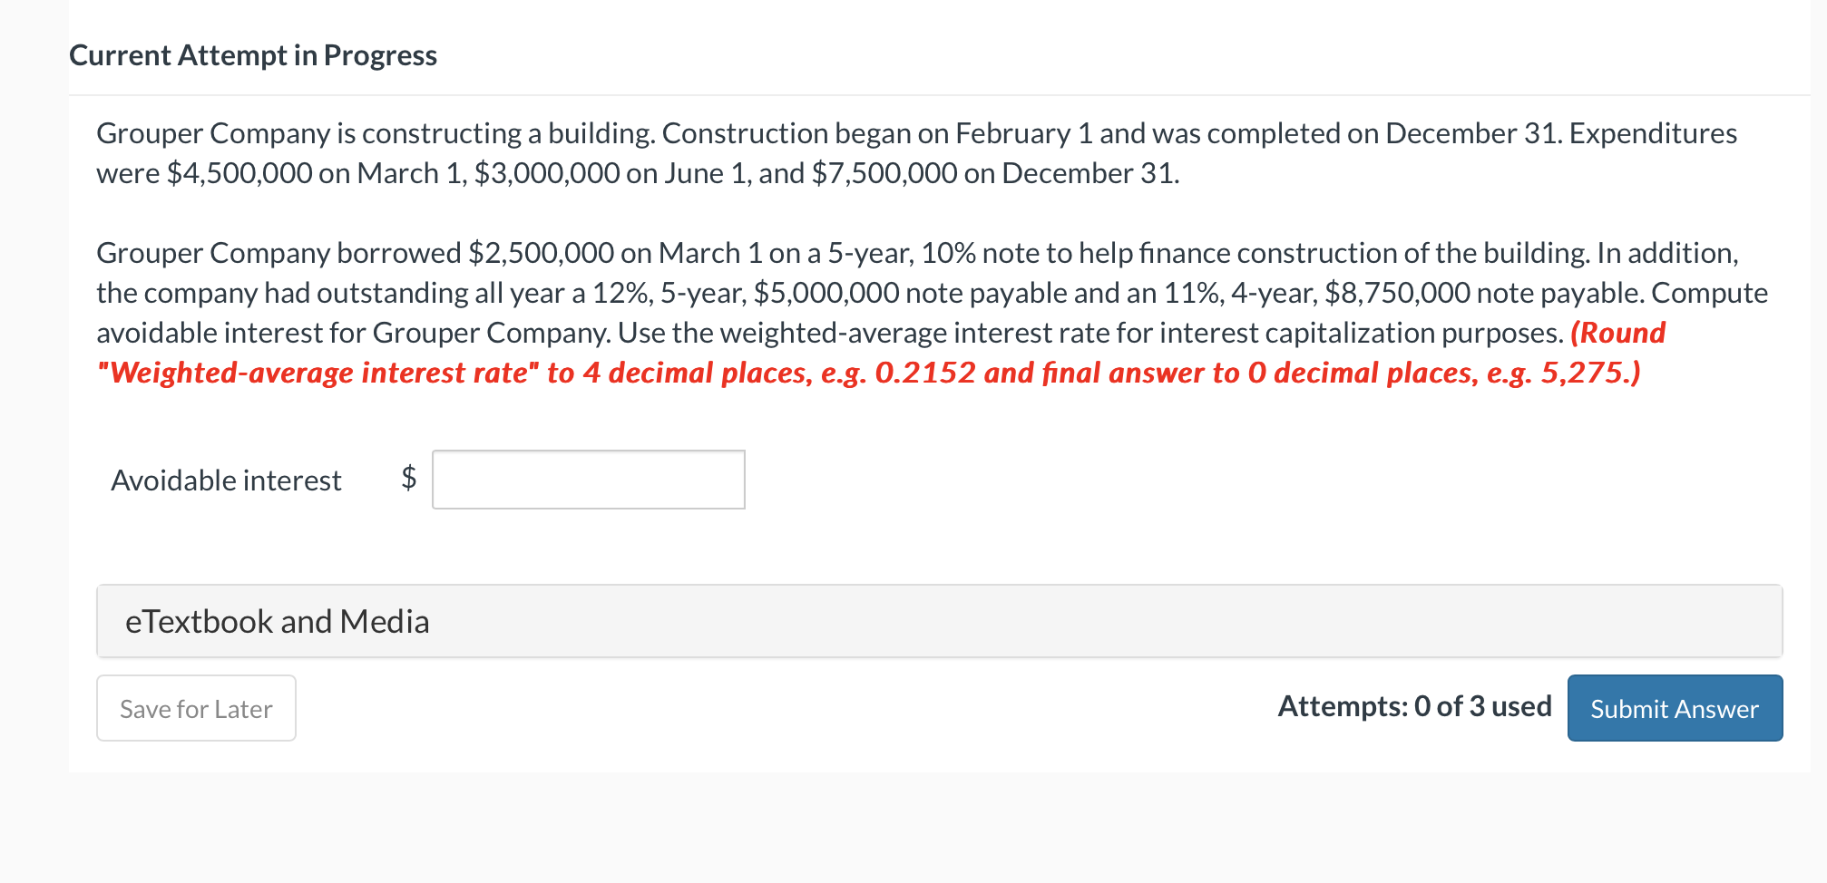This screenshot has width=1827, height=883.
Task: Click the 0.2152 example value in red
Action: pos(925,373)
